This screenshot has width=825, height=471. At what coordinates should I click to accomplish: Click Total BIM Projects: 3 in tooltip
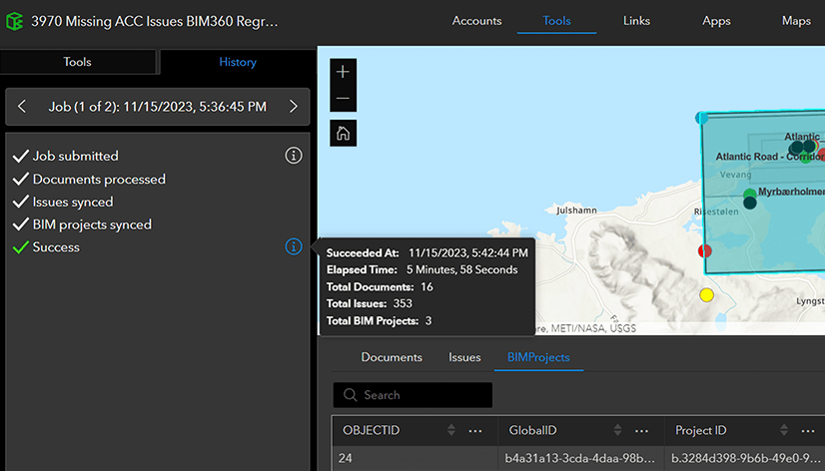[379, 320]
